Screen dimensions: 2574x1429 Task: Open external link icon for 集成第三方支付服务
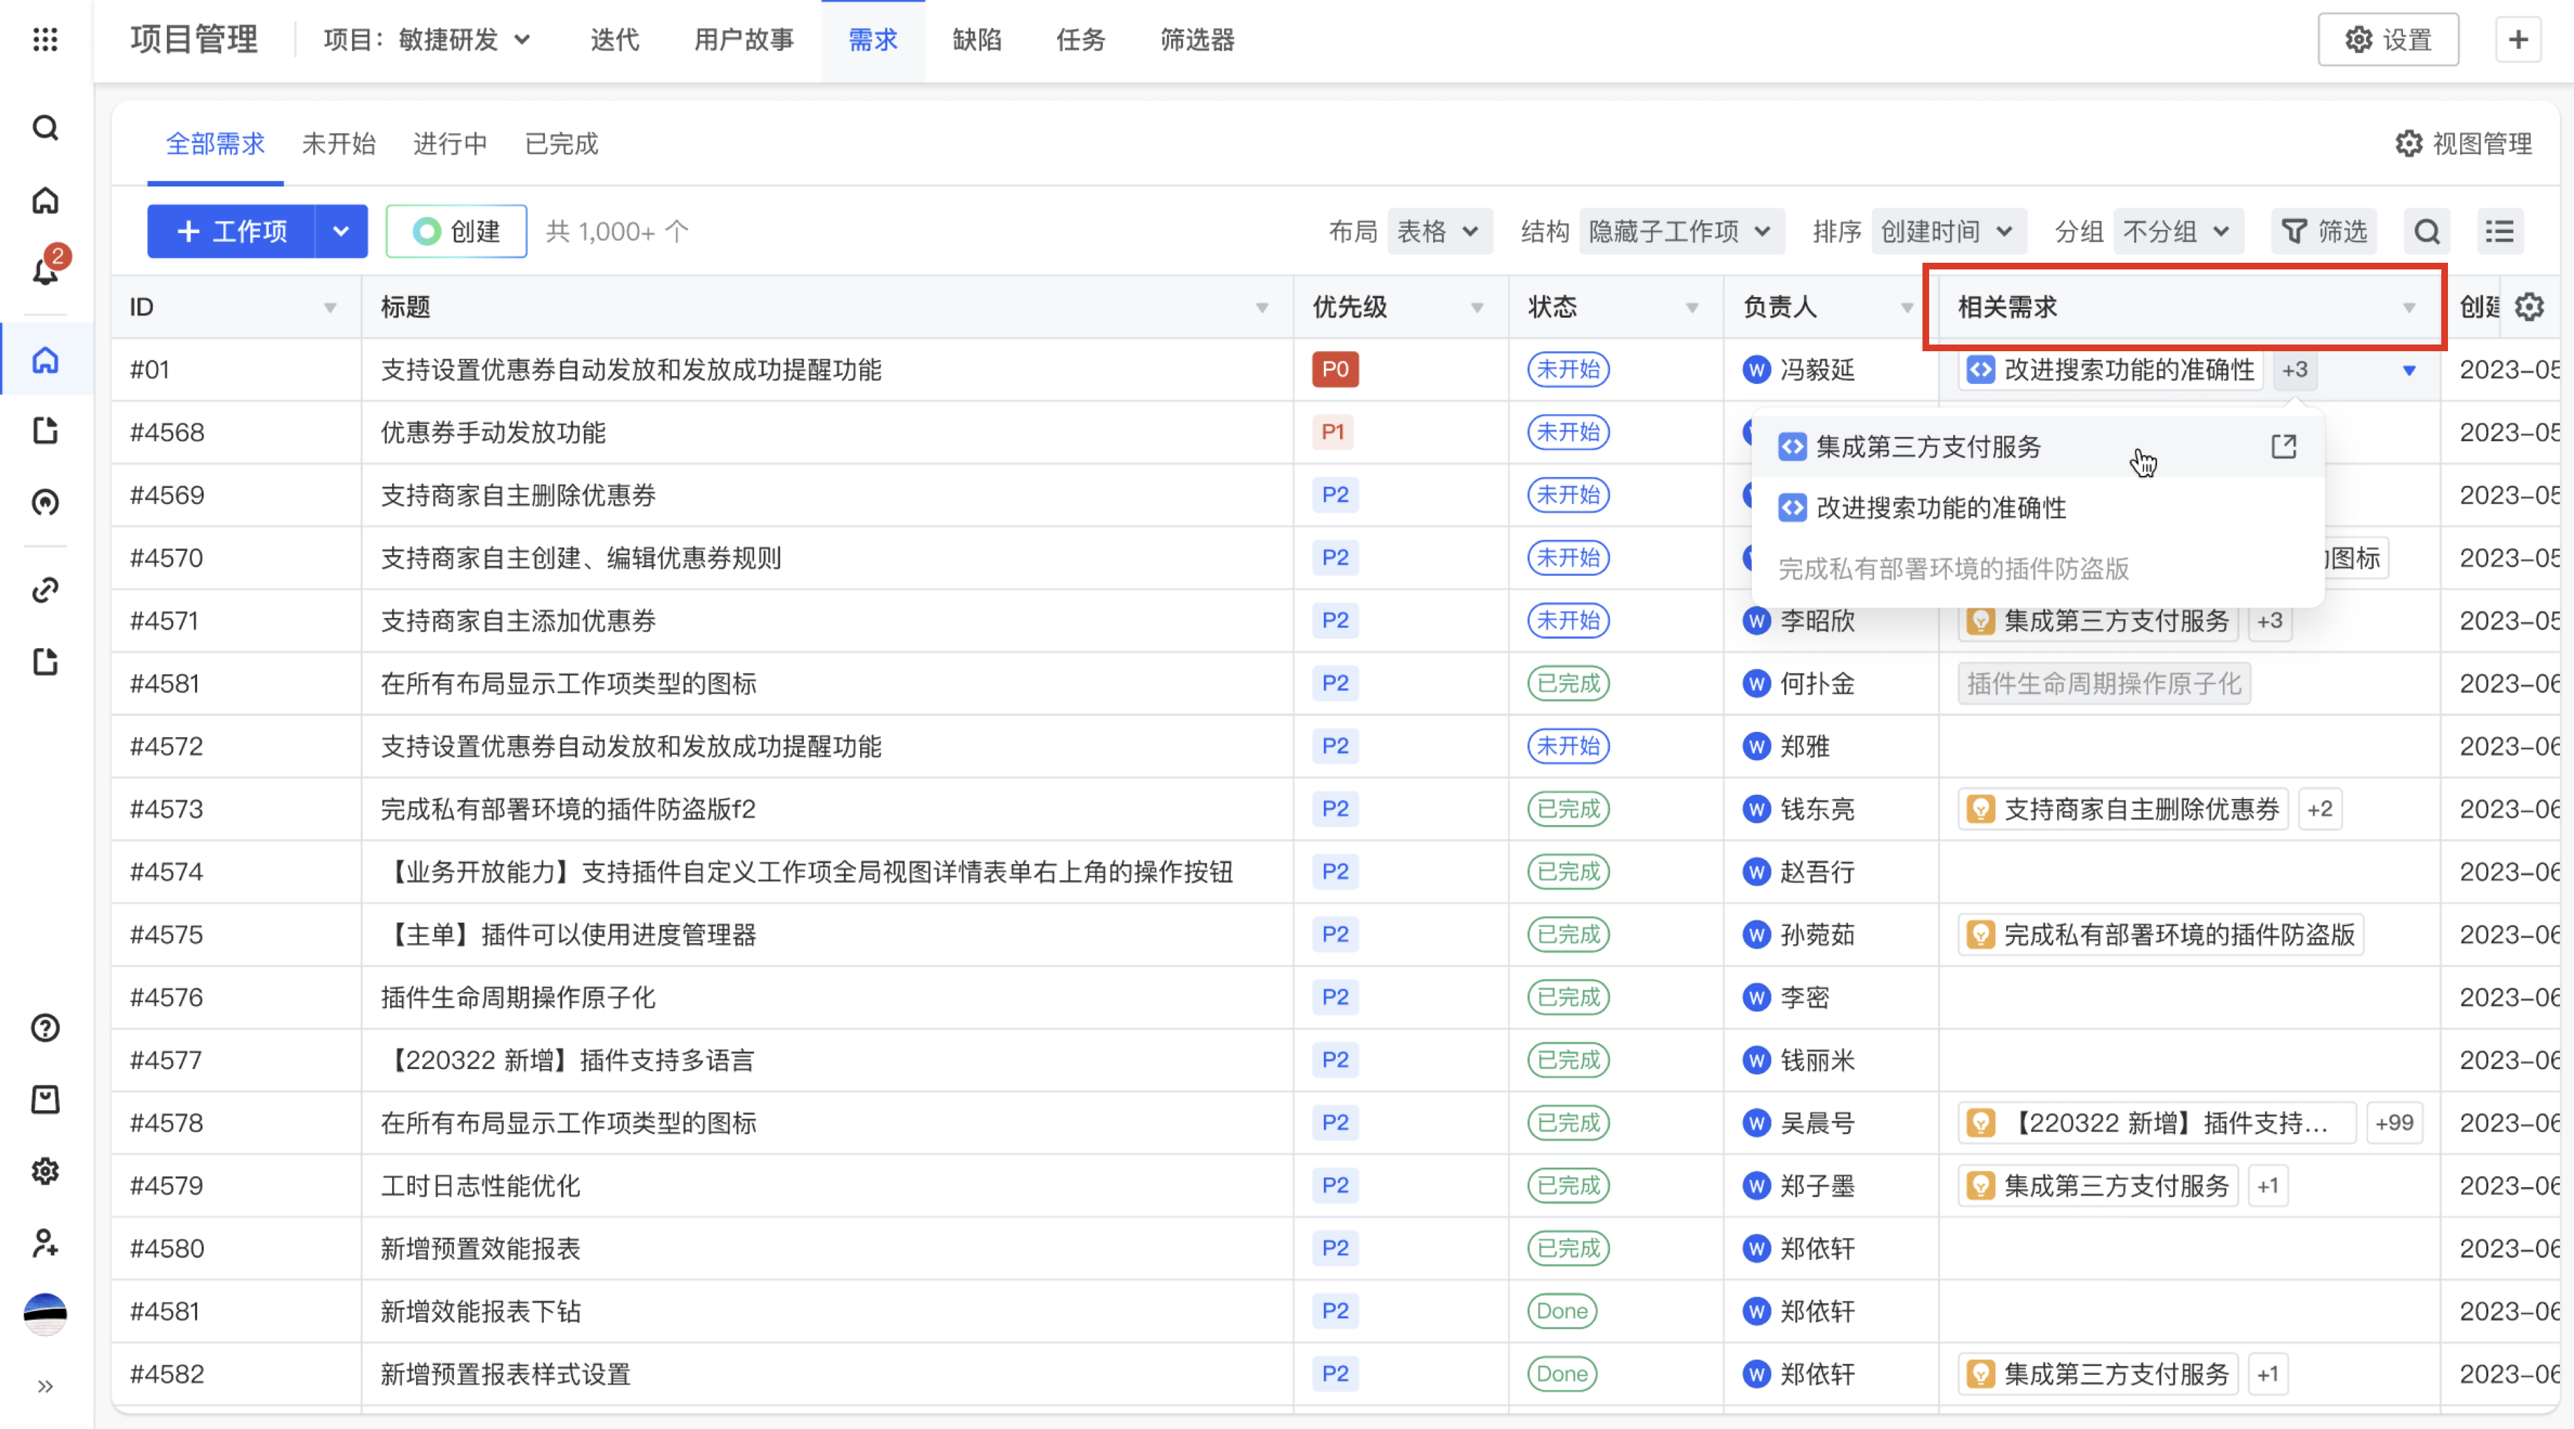click(2283, 446)
